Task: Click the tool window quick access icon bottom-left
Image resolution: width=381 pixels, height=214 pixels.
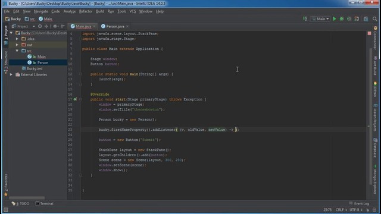Action: click(6, 210)
